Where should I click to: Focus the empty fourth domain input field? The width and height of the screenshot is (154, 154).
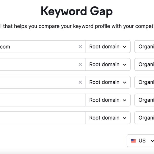43,100
